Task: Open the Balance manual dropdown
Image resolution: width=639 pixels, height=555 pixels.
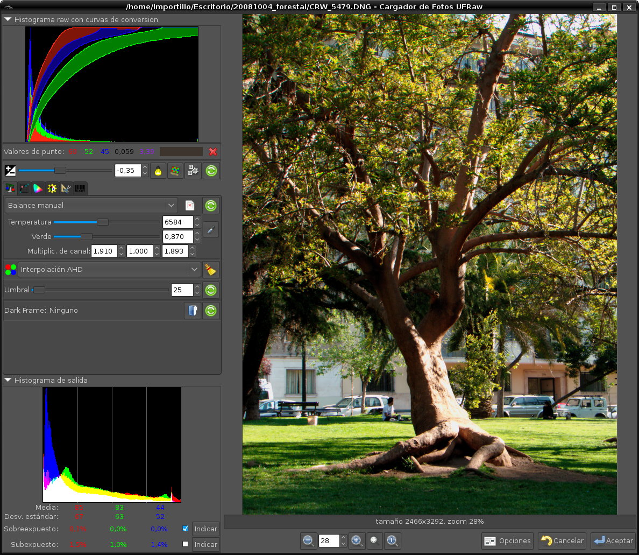Action: coord(91,205)
